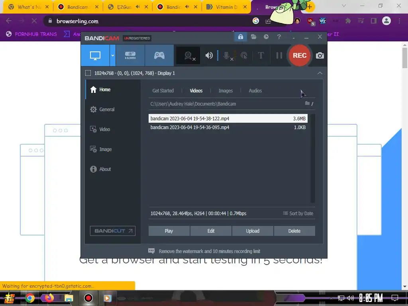Image resolution: width=408 pixels, height=306 pixels.
Task: Click the output folder path text
Action: [x=193, y=104]
